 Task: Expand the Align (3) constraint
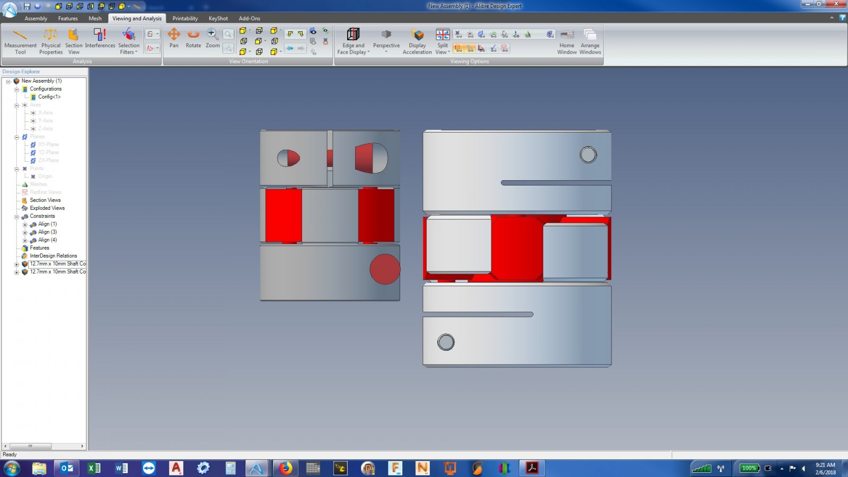[25, 232]
